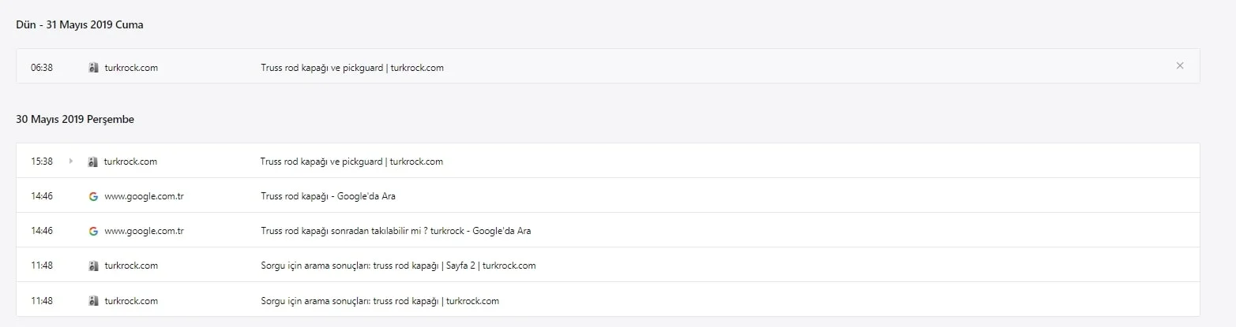
Task: Click the 06:38 timestamp
Action: [42, 68]
